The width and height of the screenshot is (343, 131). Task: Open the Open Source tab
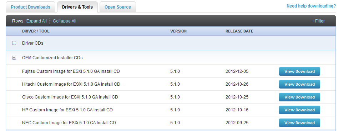(x=118, y=7)
